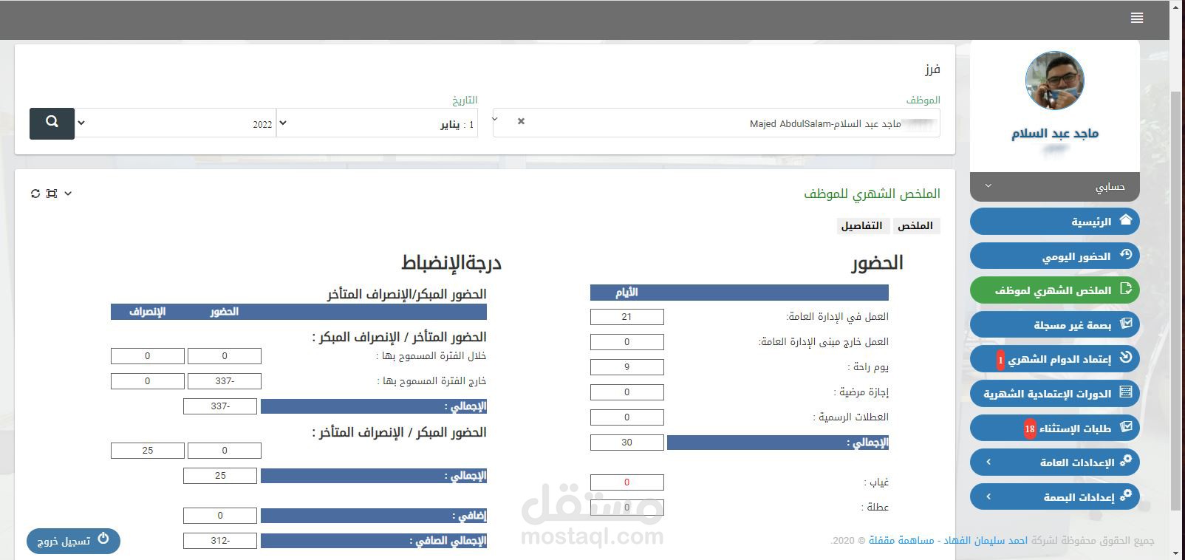The image size is (1185, 560).
Task: Click the تسجيل خروج logout button
Action: point(73,541)
